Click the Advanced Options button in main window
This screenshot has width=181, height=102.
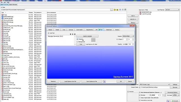(172, 93)
